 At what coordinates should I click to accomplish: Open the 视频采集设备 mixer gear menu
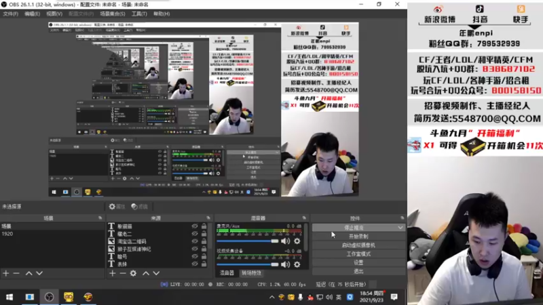297,264
